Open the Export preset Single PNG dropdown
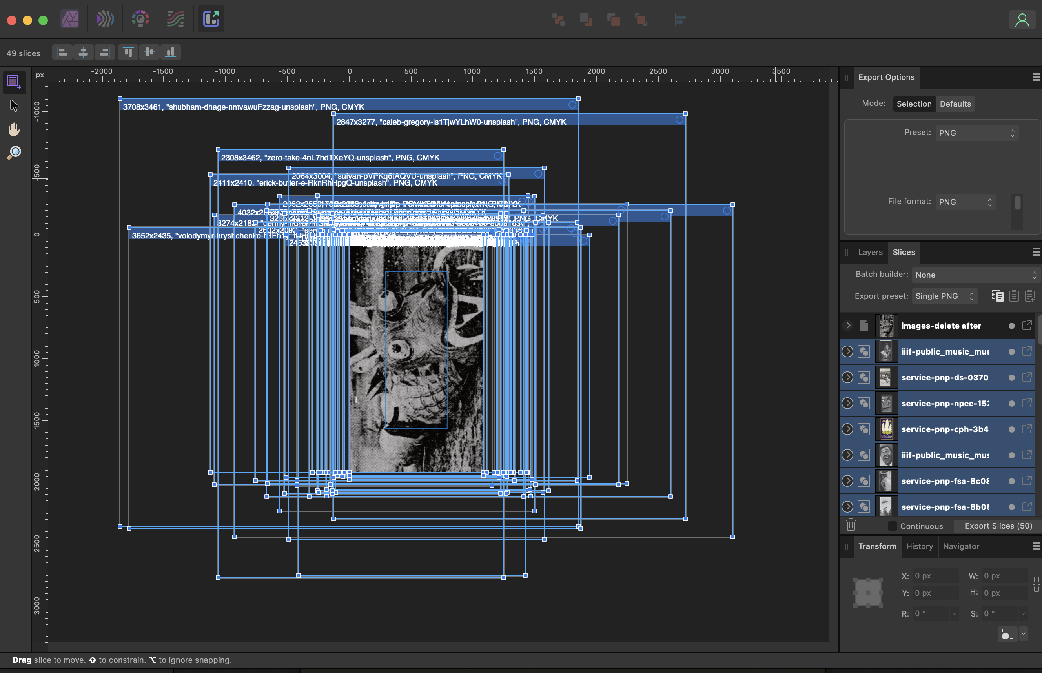Screen dimensions: 1042x673 click(945, 296)
